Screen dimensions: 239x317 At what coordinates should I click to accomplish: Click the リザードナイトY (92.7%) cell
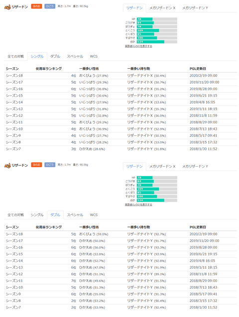pos(146,234)
